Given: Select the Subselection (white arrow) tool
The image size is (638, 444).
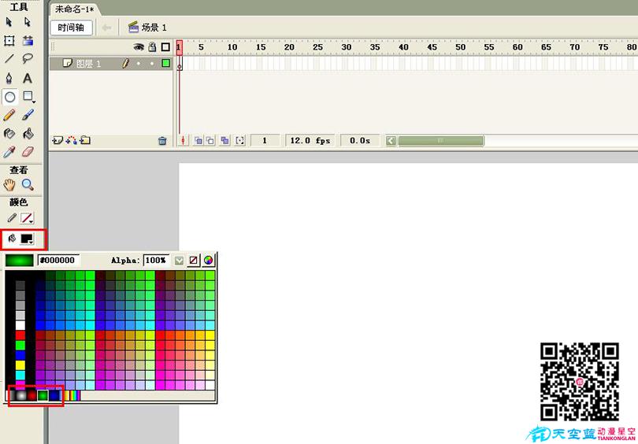Looking at the screenshot, I should coord(28,22).
